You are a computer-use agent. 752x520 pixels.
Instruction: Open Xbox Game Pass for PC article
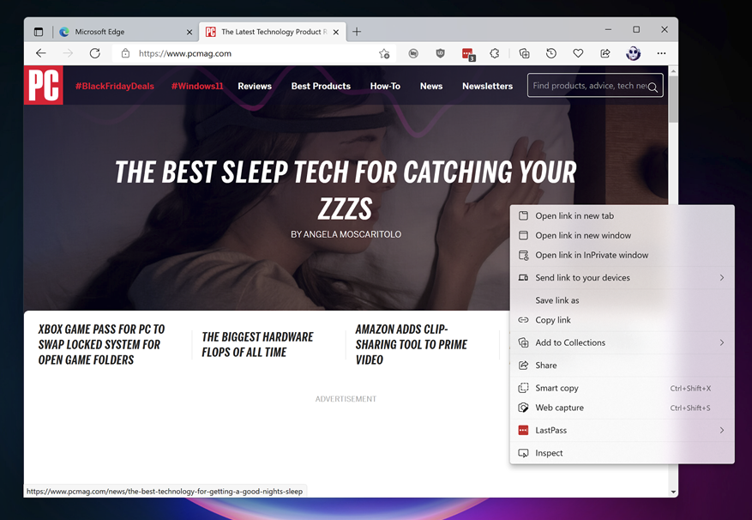(102, 344)
